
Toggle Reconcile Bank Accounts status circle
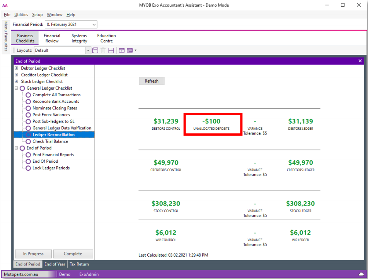click(28, 102)
